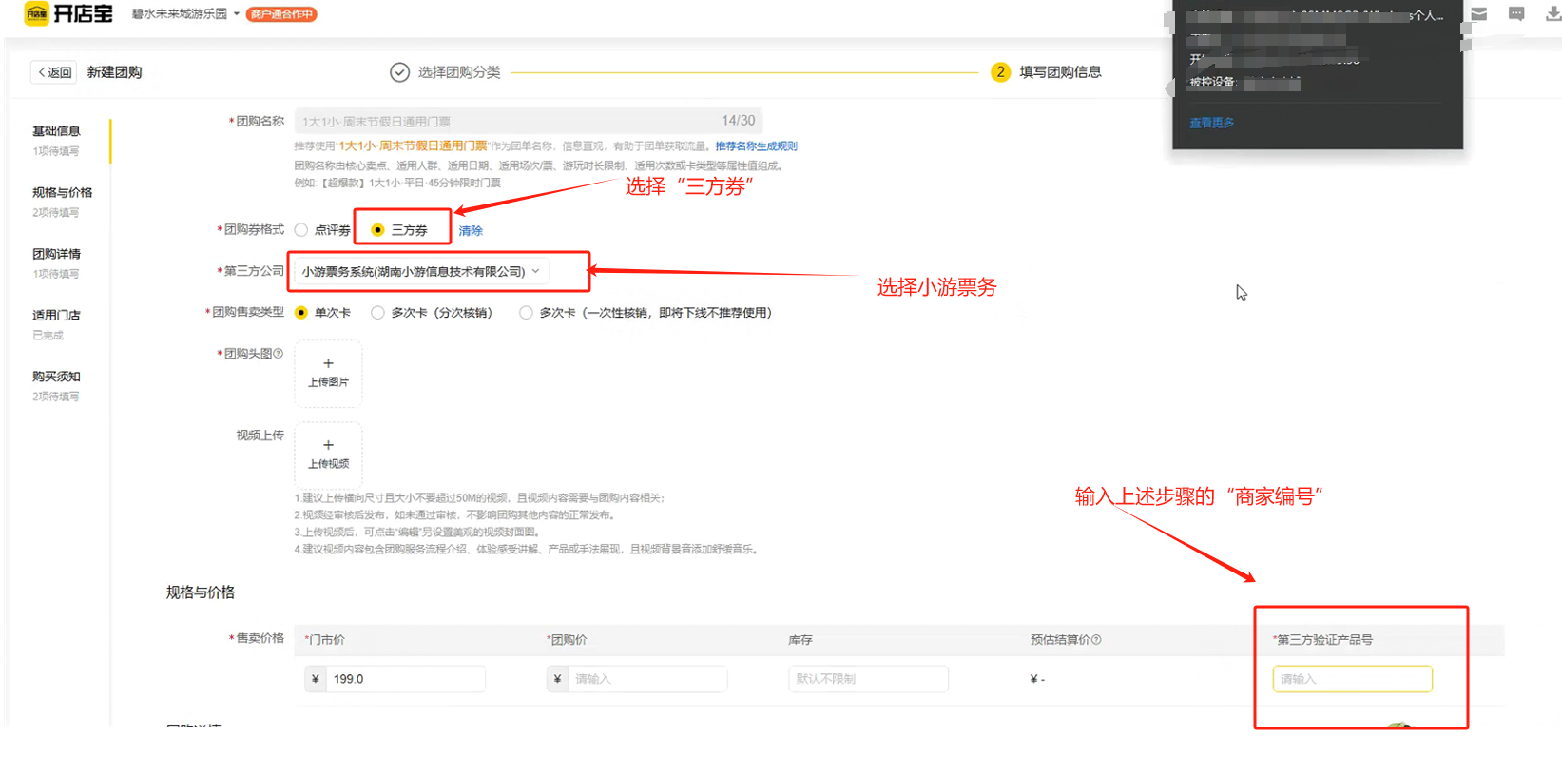
Task: Select the 单次卡 radio option
Action: click(x=301, y=313)
